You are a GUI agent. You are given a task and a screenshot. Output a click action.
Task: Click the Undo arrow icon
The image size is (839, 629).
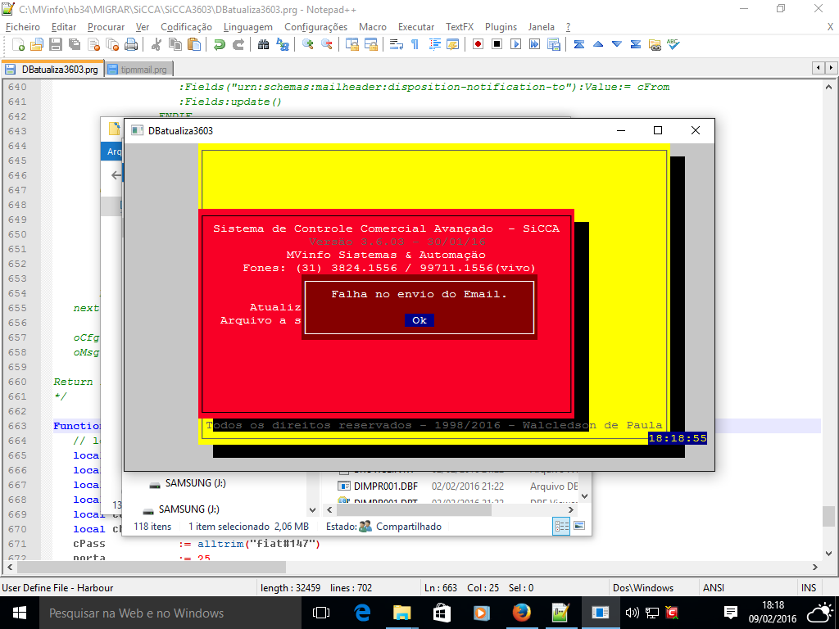click(220, 44)
